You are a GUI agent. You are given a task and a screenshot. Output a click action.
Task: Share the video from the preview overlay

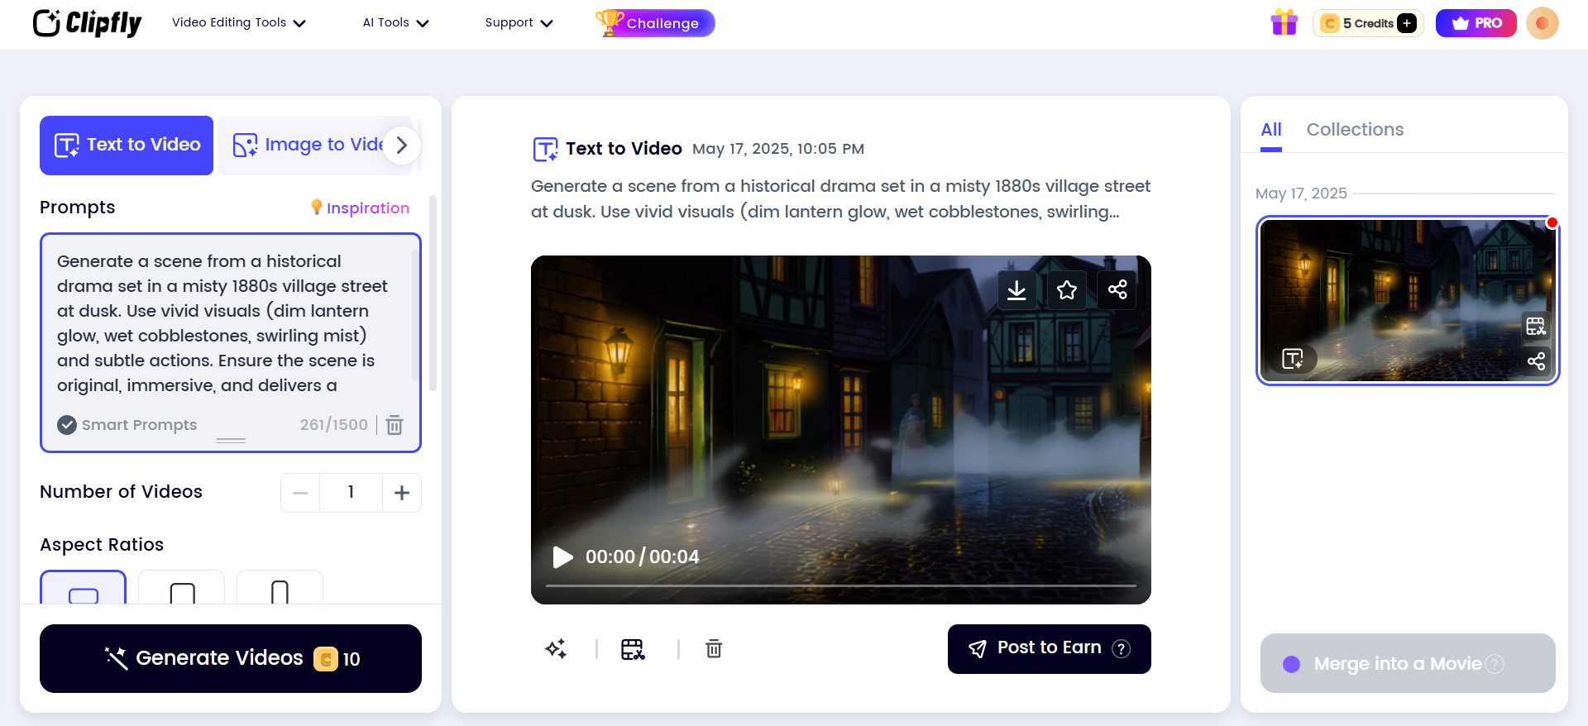(1117, 290)
